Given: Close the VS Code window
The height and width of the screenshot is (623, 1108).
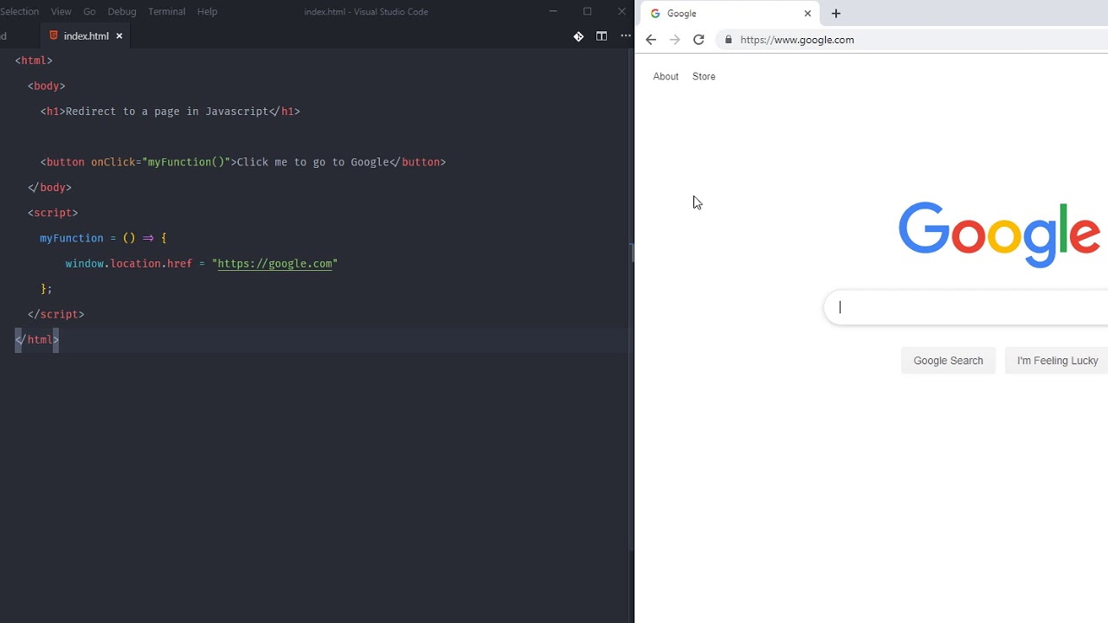Looking at the screenshot, I should [622, 11].
